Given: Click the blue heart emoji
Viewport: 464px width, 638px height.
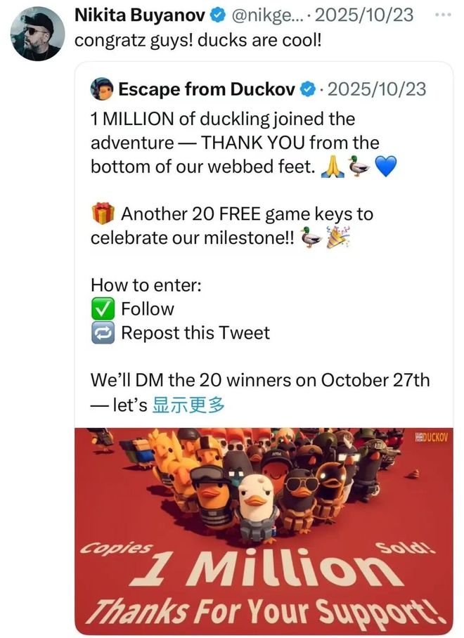Looking at the screenshot, I should click(385, 166).
